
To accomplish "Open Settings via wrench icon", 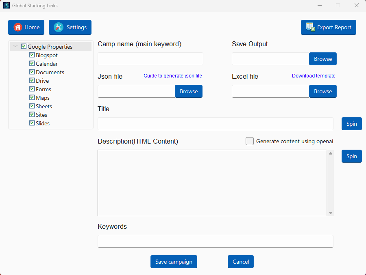I will [x=59, y=27].
